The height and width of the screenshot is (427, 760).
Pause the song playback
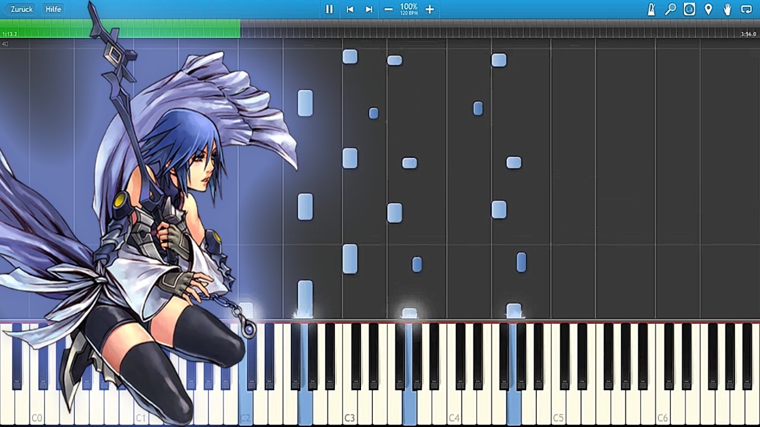click(330, 9)
